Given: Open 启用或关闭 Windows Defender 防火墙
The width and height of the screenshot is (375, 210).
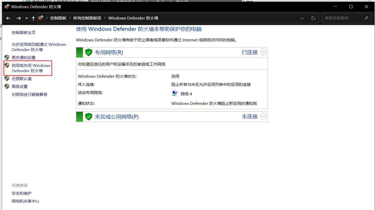Looking at the screenshot, I should click(31, 68).
